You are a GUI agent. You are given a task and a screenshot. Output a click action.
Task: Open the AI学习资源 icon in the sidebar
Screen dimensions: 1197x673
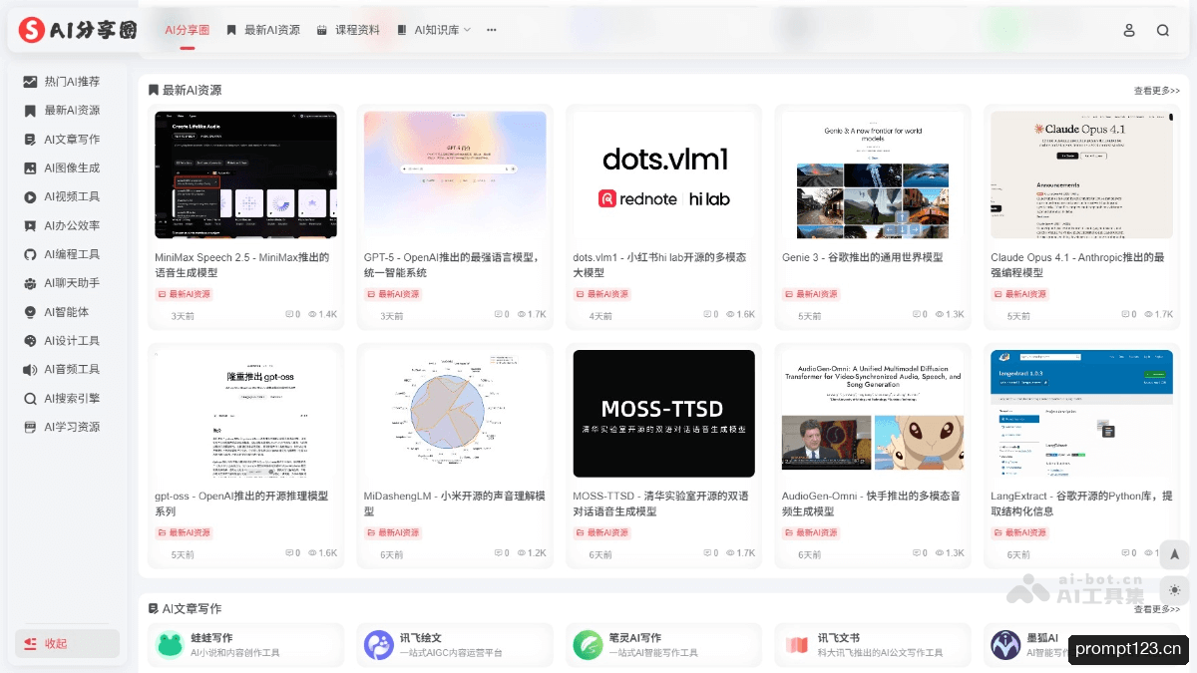click(x=30, y=428)
